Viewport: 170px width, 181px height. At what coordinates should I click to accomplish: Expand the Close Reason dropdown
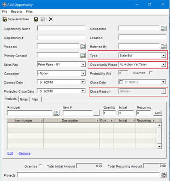tap(163, 91)
